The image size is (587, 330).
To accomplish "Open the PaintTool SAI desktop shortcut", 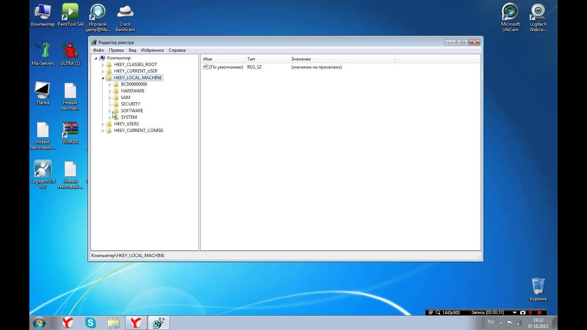I will coord(71,15).
